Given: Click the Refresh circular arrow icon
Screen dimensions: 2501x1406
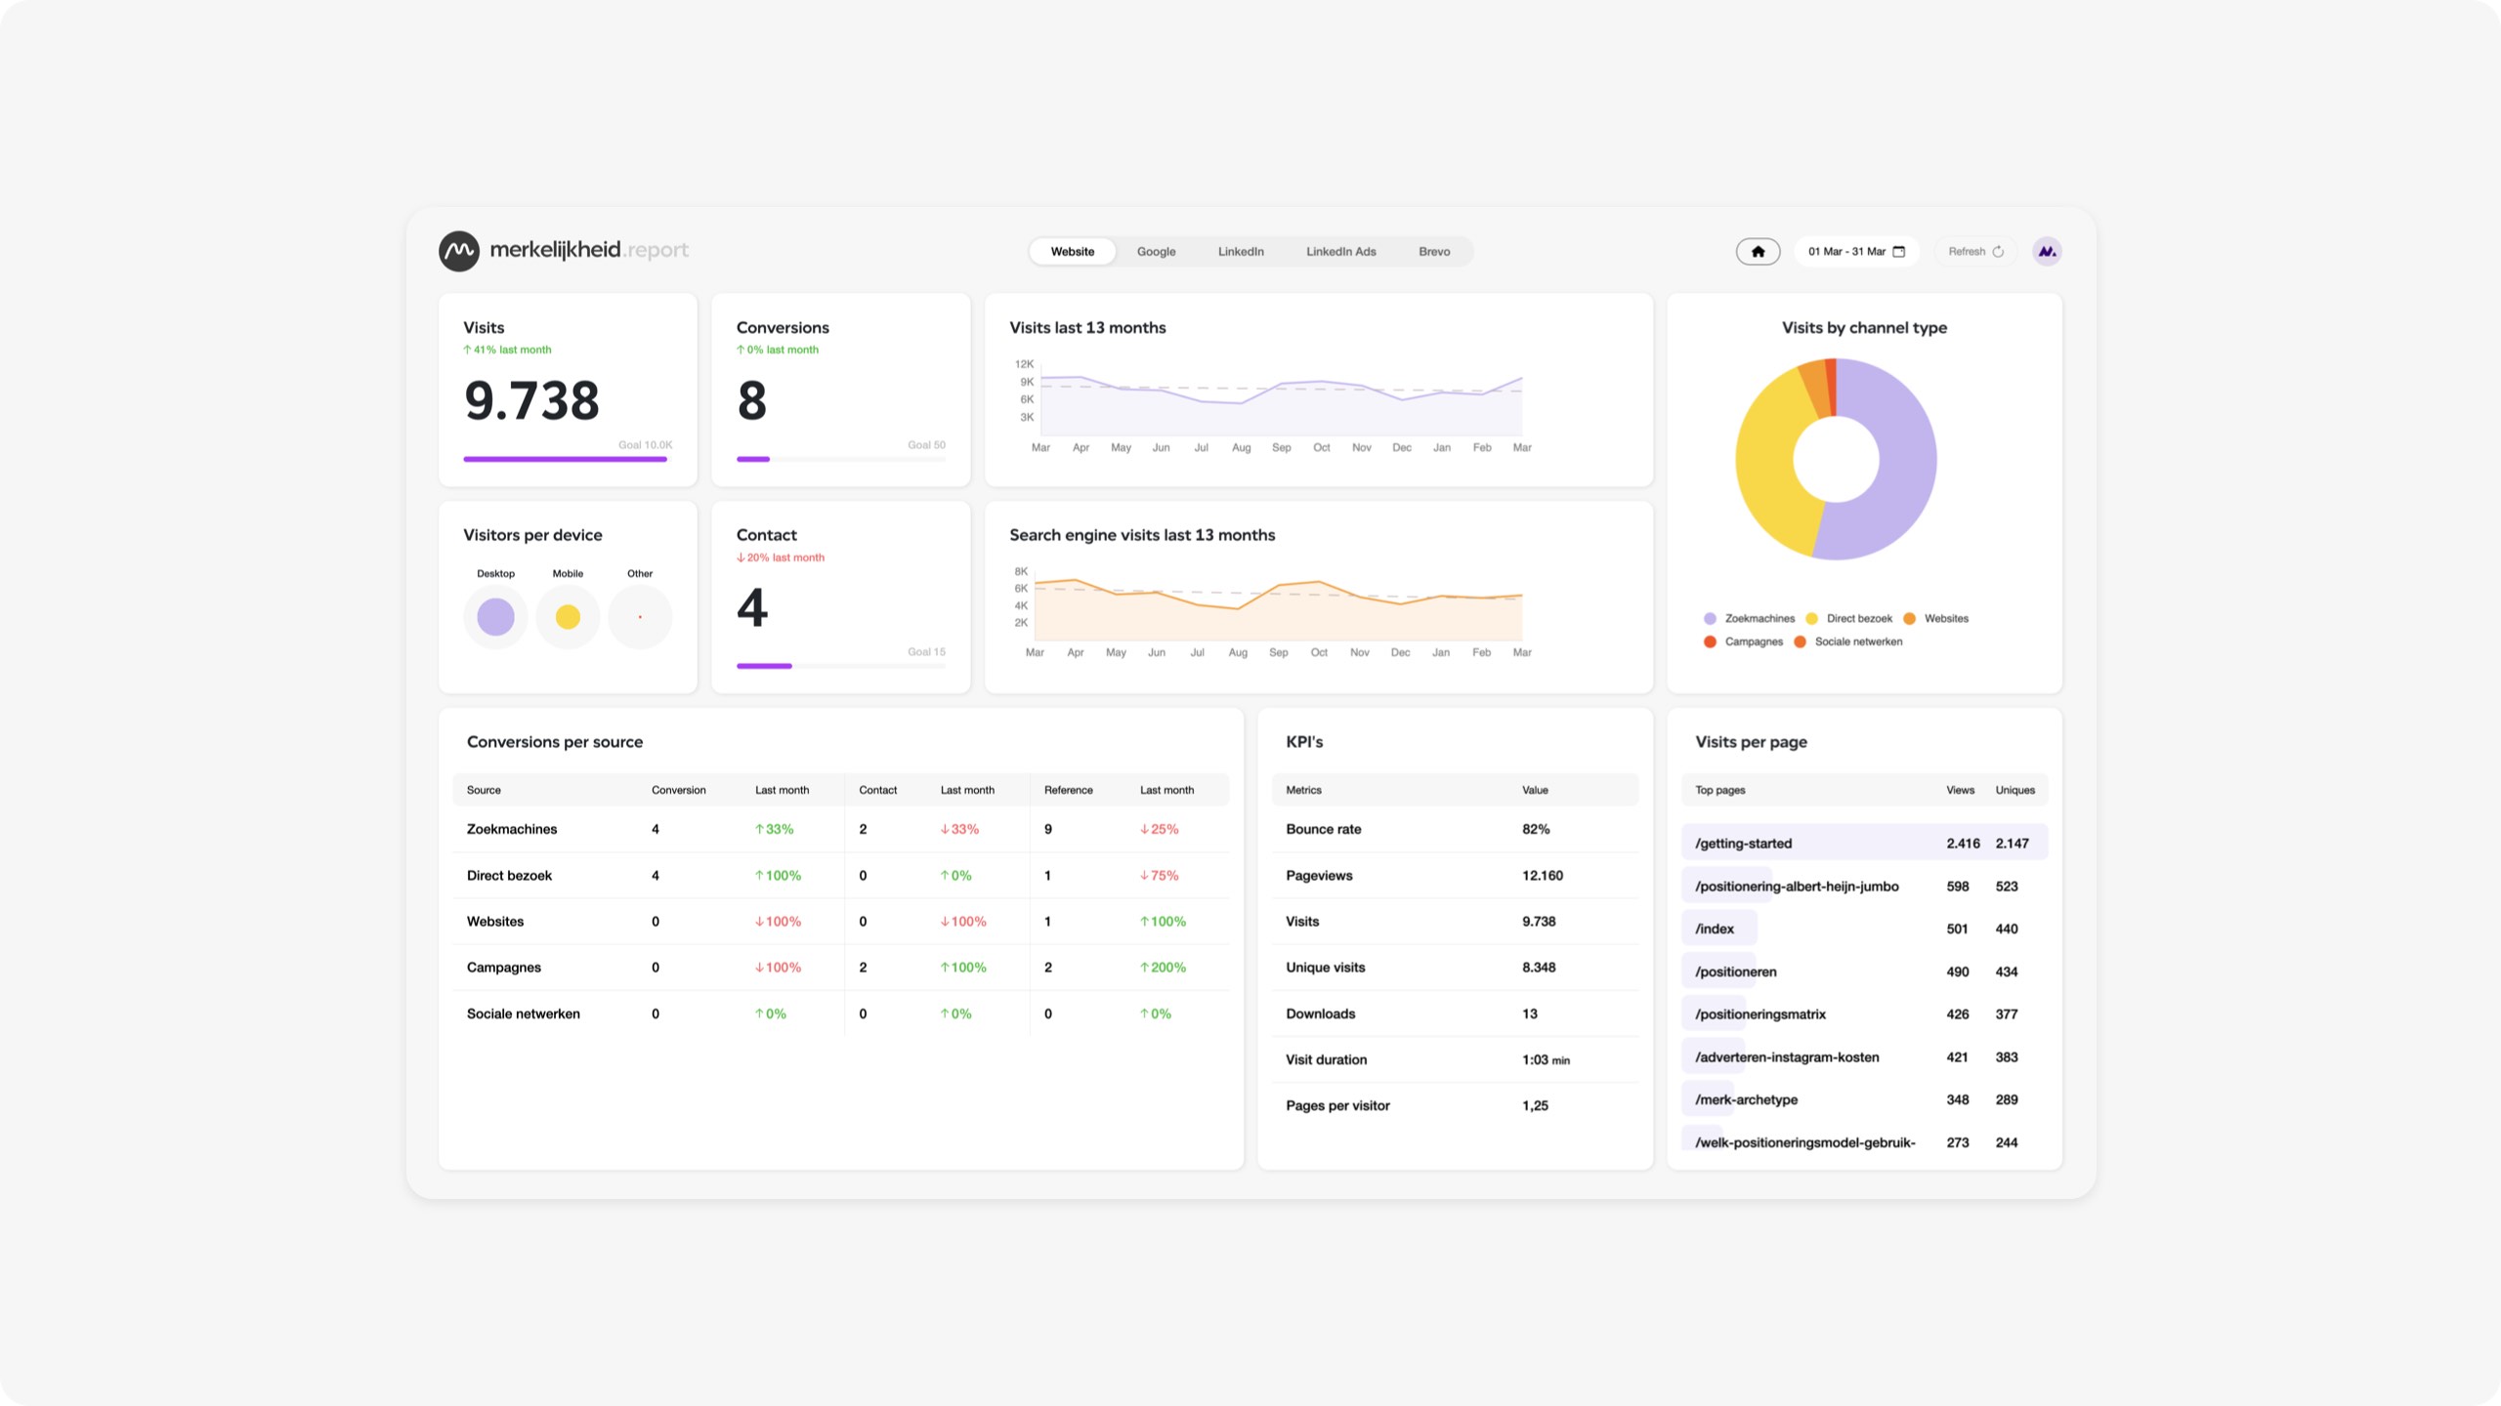Looking at the screenshot, I should (1998, 252).
